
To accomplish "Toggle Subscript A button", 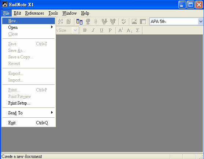I will (129, 30).
